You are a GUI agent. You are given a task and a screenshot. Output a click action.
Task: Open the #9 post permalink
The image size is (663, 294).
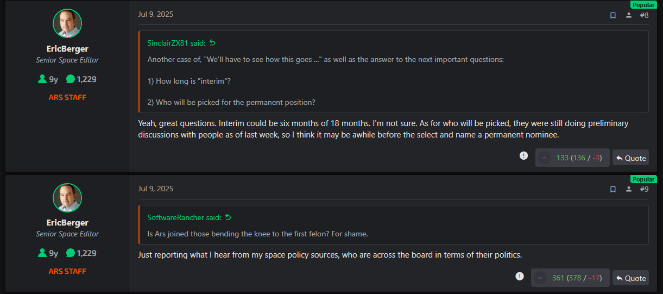[x=644, y=189]
